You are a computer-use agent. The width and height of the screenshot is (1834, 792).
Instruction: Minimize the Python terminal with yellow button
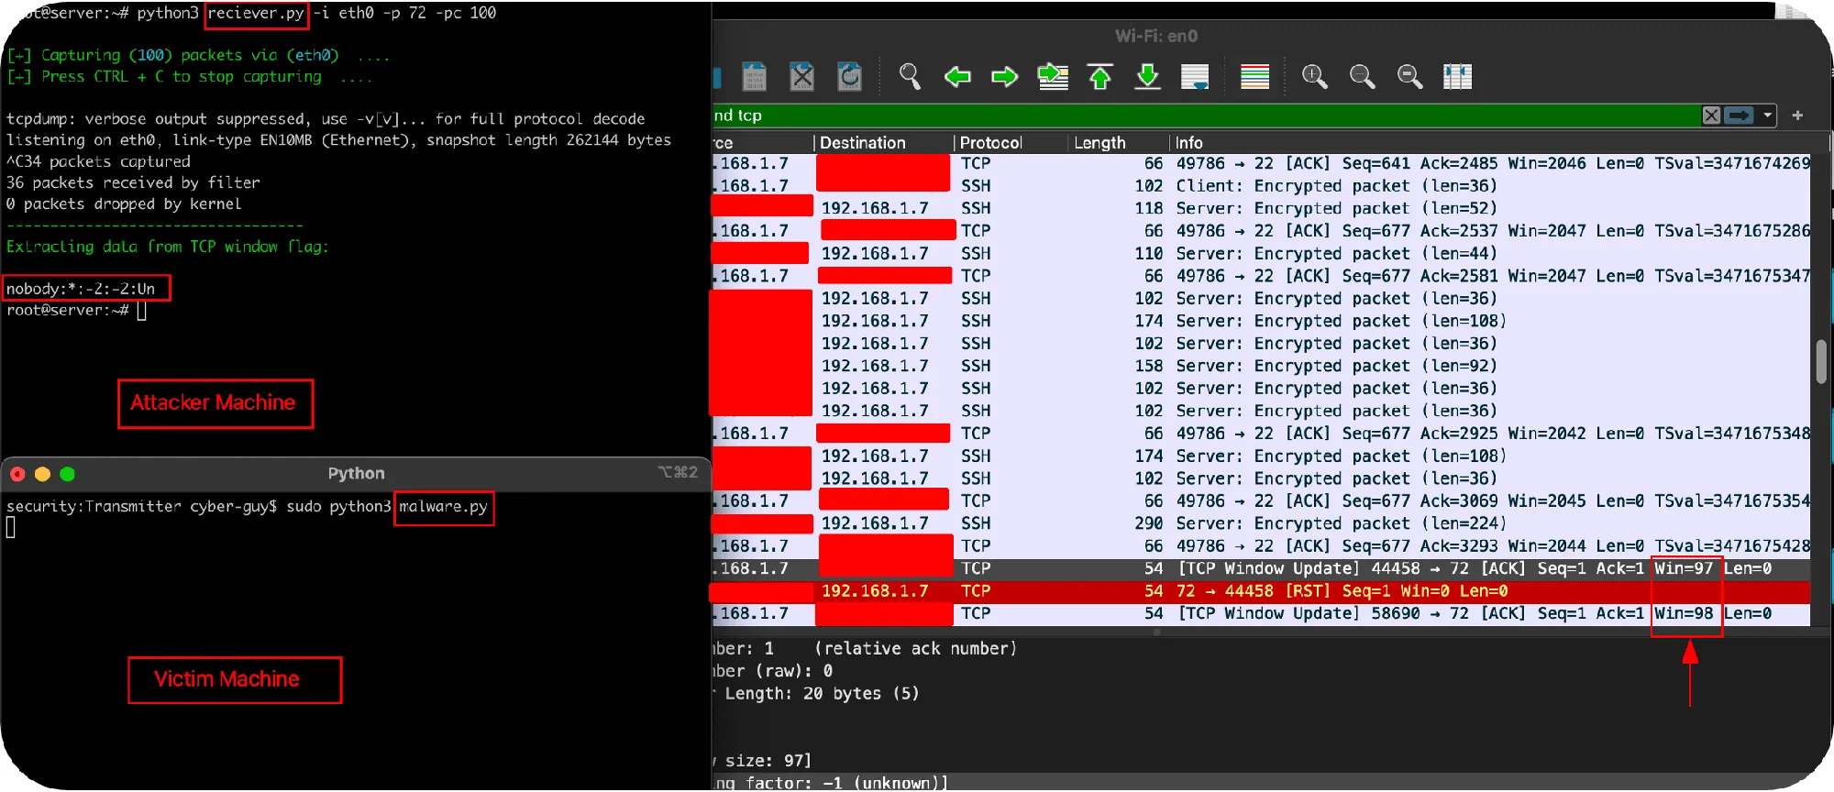click(42, 474)
